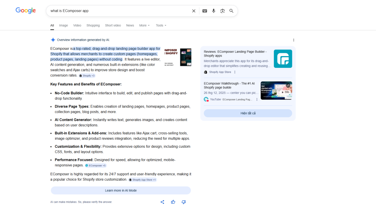Open Reviews: EComposer Landing Page Builder link
Screen dimensions: 376x206
(x=235, y=54)
